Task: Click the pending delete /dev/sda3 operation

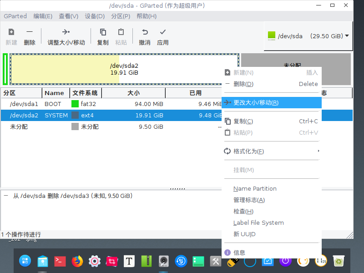Action: [x=73, y=196]
